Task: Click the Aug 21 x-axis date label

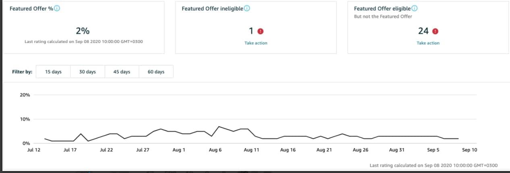Action: point(324,150)
